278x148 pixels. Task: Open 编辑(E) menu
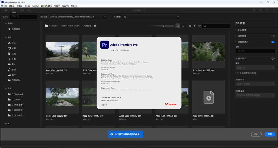coord(12,6)
